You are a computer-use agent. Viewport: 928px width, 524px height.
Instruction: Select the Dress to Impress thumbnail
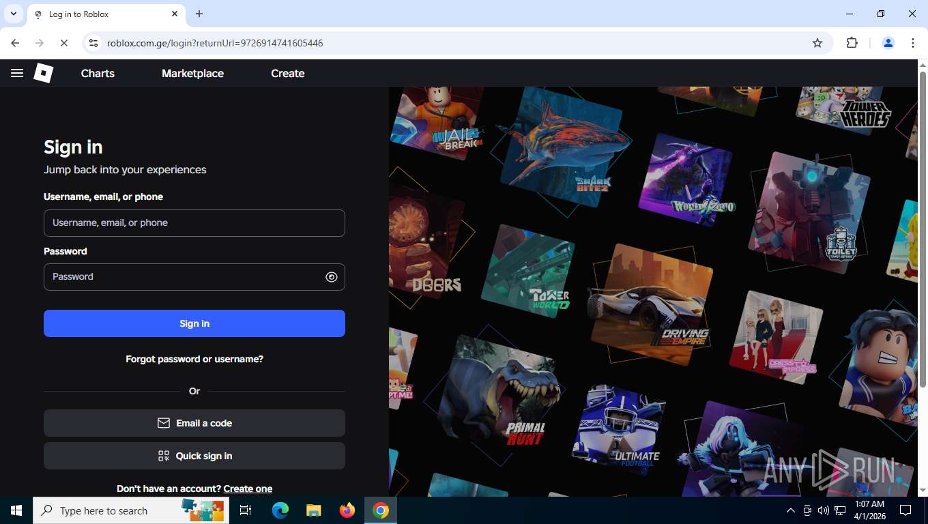(776, 336)
